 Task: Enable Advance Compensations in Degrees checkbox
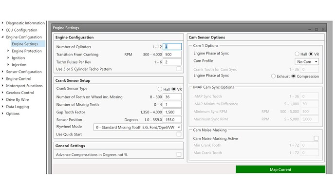point(179,154)
